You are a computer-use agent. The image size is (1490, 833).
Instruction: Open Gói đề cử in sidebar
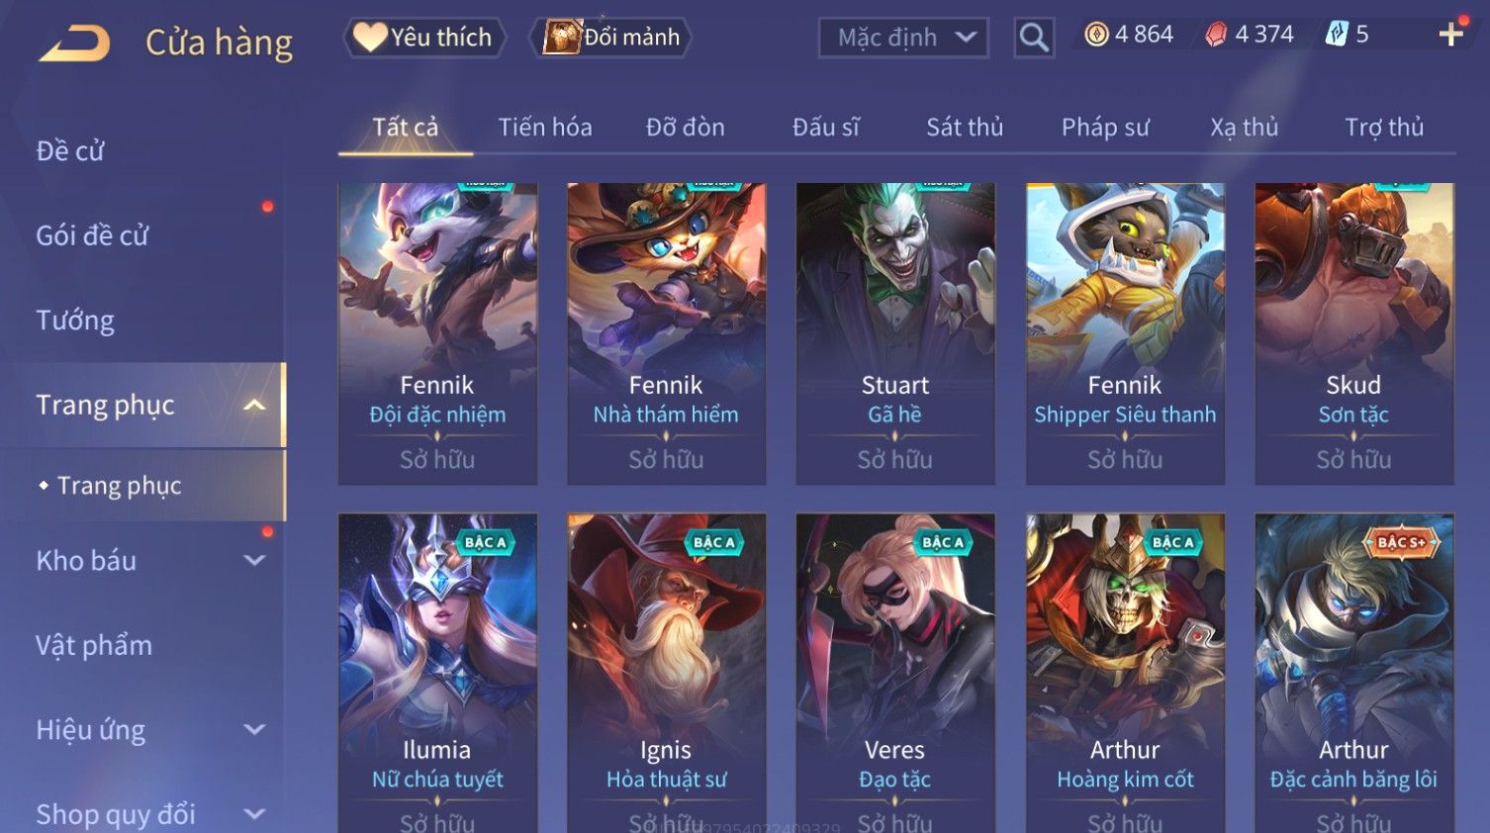click(92, 235)
